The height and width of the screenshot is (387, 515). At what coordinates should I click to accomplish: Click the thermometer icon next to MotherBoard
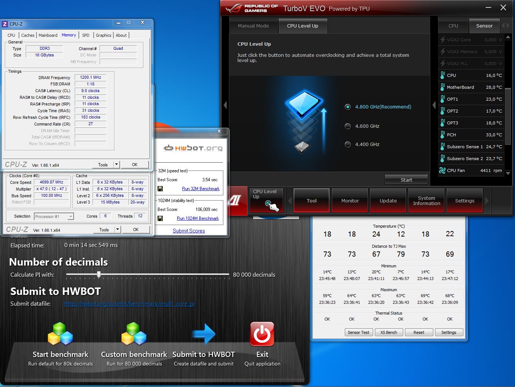pyautogui.click(x=442, y=87)
